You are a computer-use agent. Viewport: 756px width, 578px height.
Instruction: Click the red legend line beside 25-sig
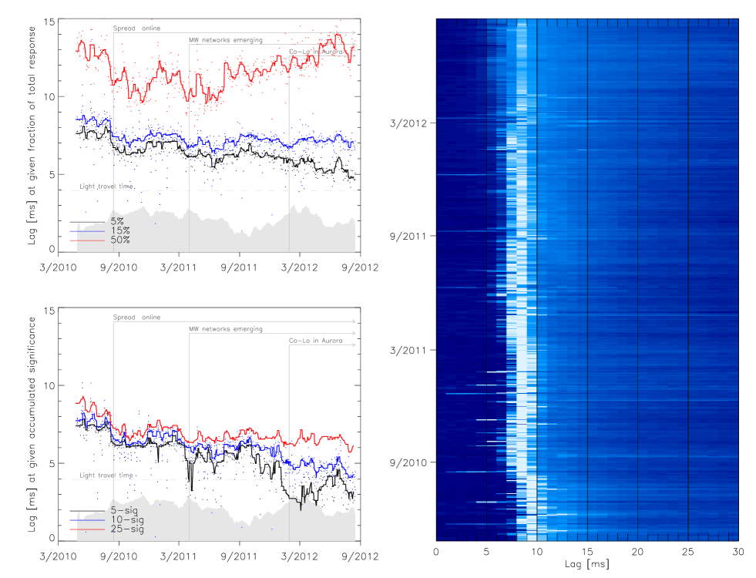click(87, 529)
